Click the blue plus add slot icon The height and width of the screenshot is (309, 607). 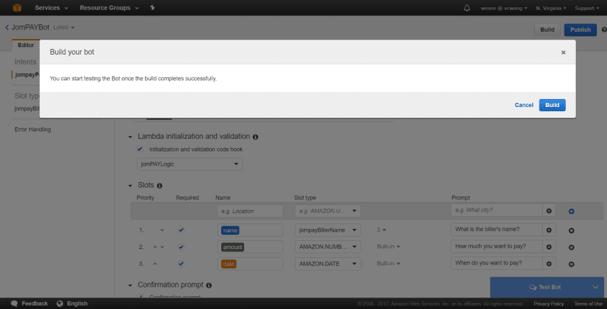coord(571,211)
